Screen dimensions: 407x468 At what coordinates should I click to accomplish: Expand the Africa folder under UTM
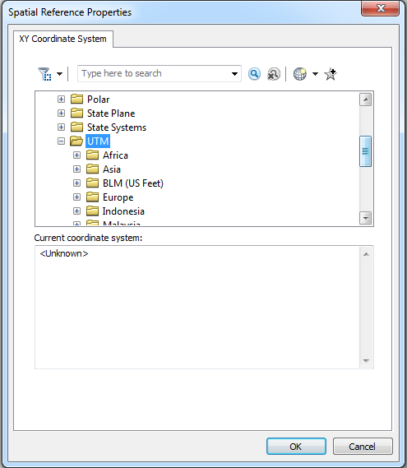(77, 155)
